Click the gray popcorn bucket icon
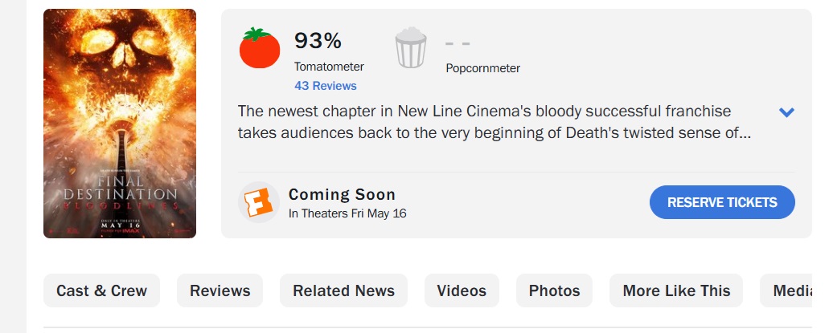 click(x=411, y=48)
